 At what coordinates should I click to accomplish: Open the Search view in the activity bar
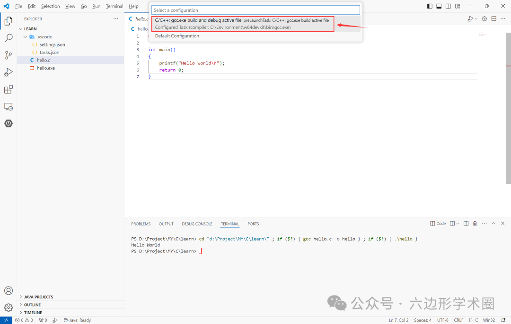coord(8,38)
